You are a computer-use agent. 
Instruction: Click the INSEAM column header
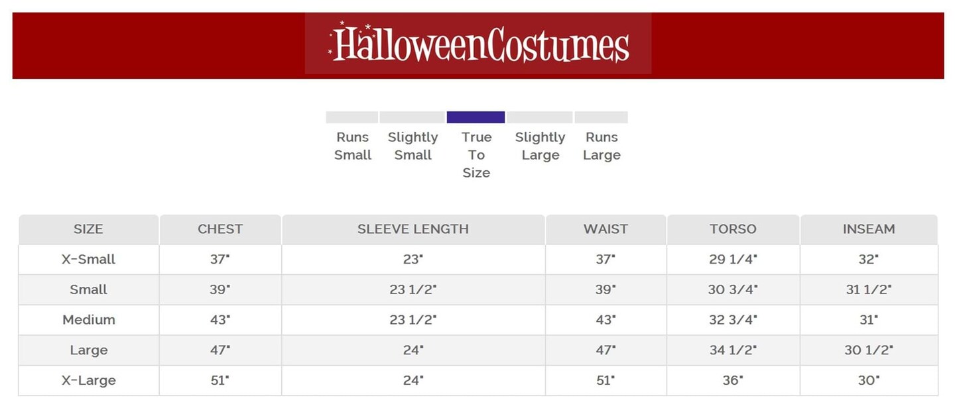point(869,229)
